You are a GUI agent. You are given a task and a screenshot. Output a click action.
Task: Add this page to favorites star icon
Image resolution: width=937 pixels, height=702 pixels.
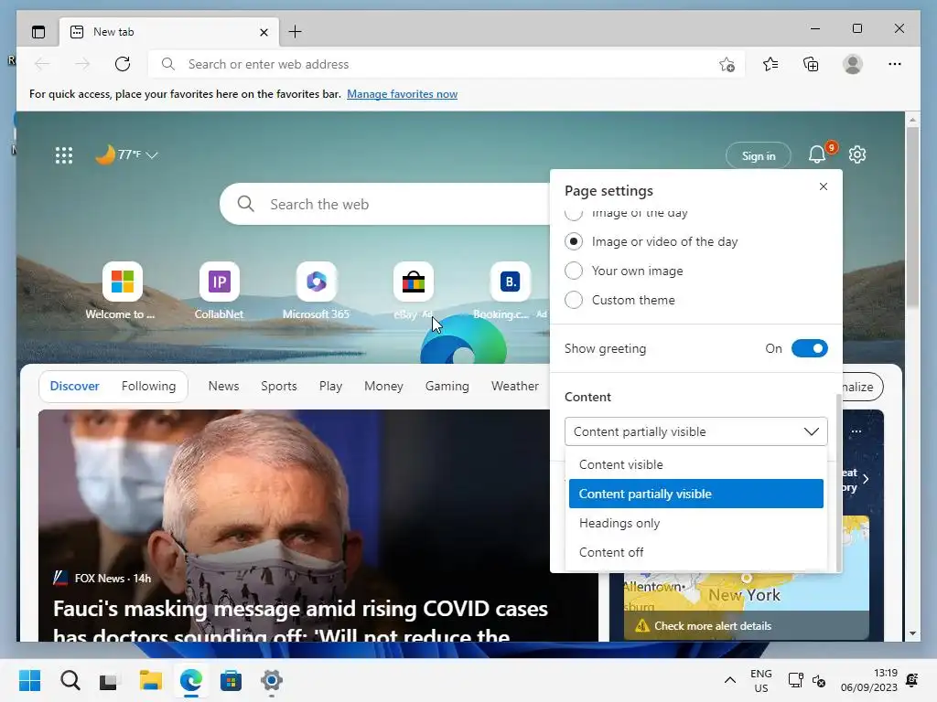(x=727, y=65)
